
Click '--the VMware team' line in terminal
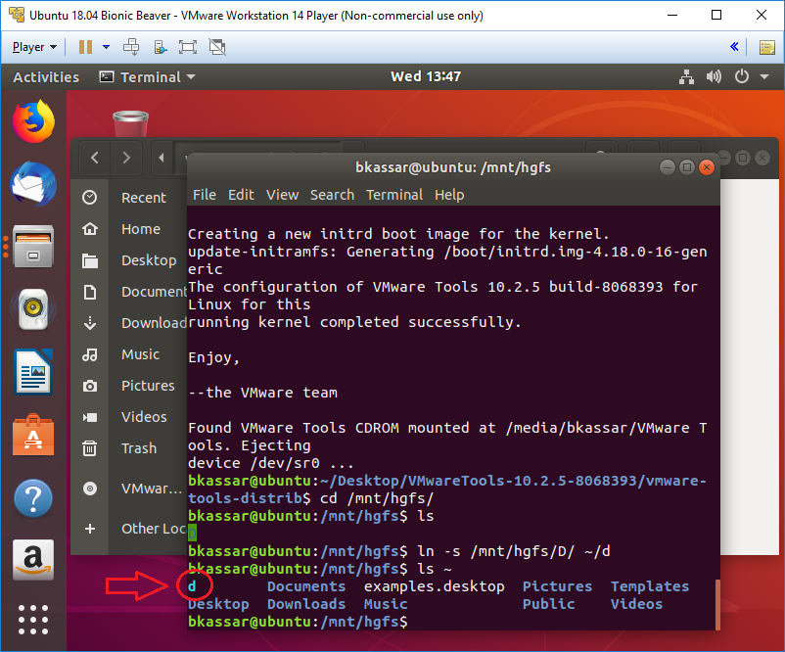coord(262,393)
